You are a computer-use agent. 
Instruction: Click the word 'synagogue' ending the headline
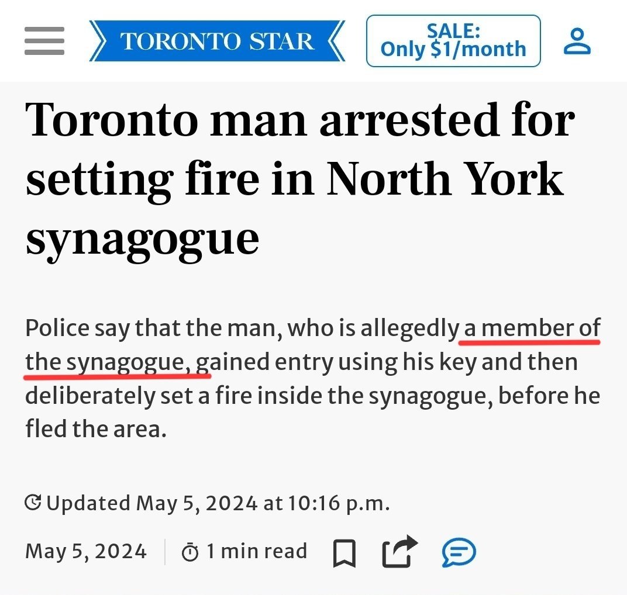pos(142,240)
